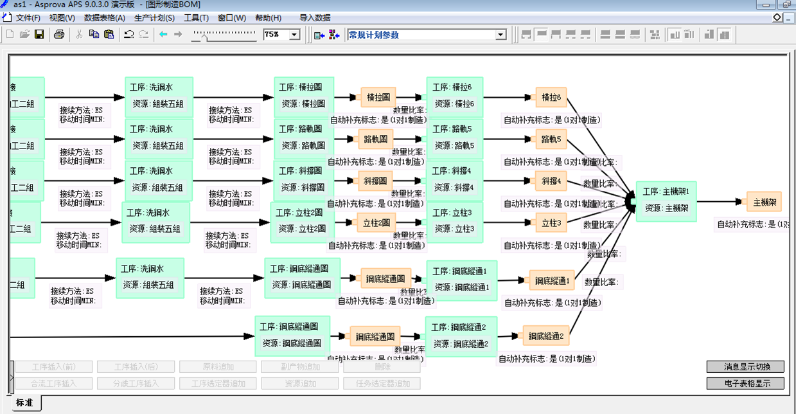The width and height of the screenshot is (796, 414).
Task: Click the Save icon in toolbar
Action: (x=39, y=34)
